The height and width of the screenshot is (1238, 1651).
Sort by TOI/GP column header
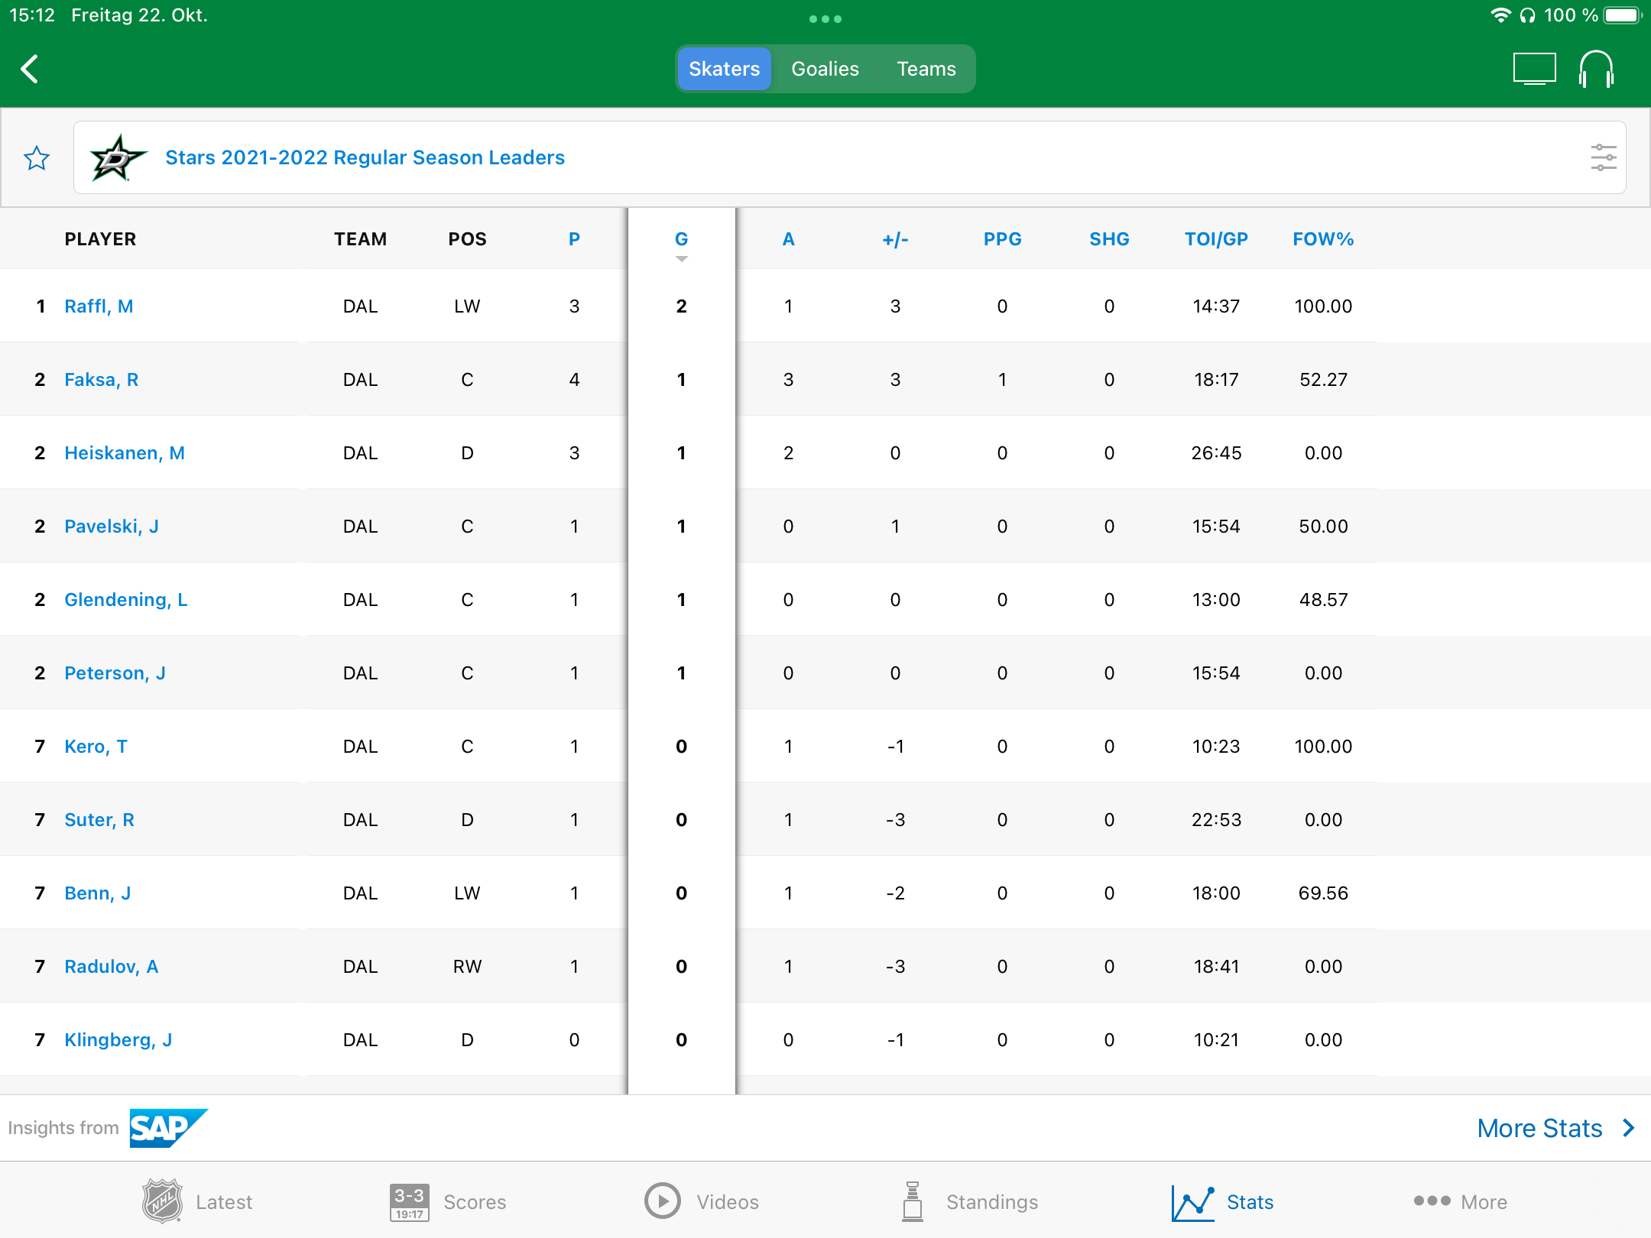[1215, 239]
